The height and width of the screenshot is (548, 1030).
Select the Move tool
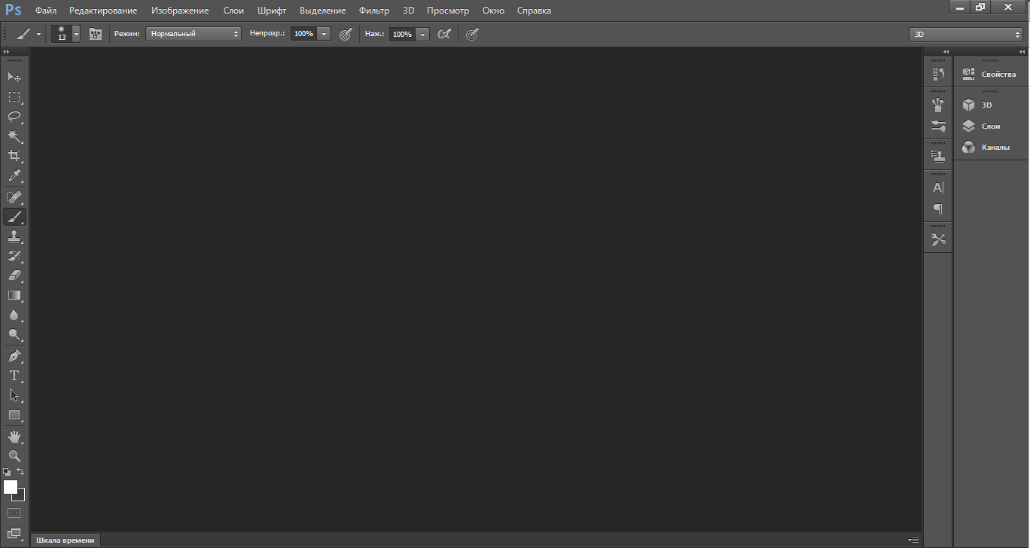click(x=14, y=77)
